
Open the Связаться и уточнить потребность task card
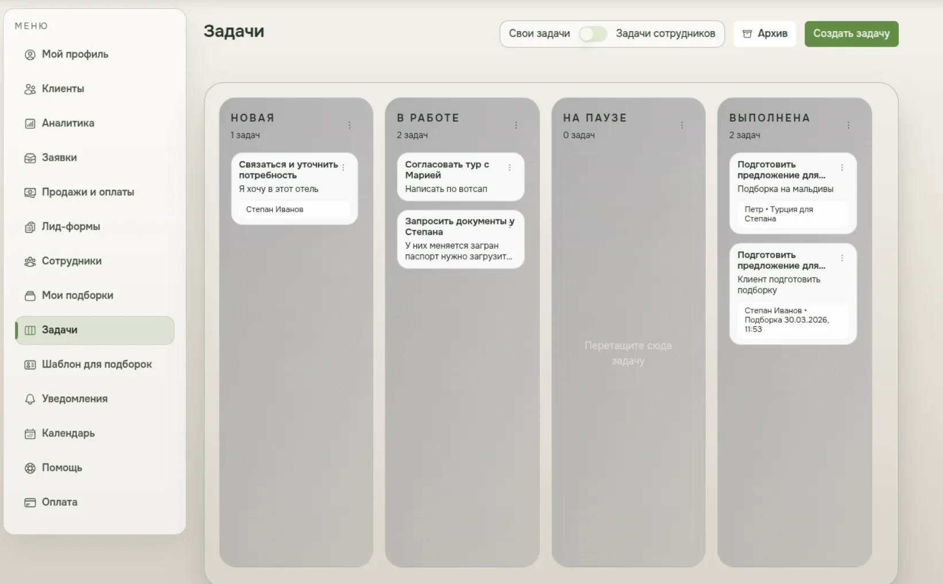294,188
